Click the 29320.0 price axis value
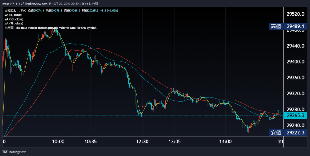The height and width of the screenshot is (156, 310). click(x=295, y=94)
